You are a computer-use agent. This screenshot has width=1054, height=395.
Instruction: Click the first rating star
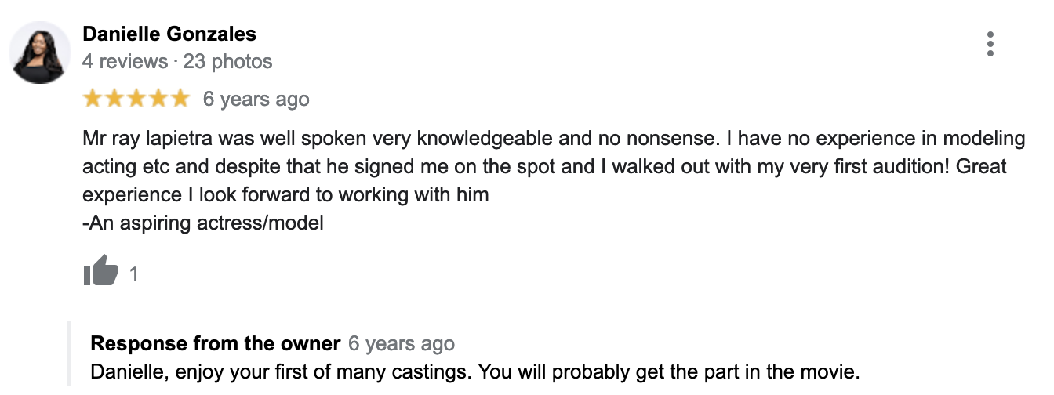[93, 99]
